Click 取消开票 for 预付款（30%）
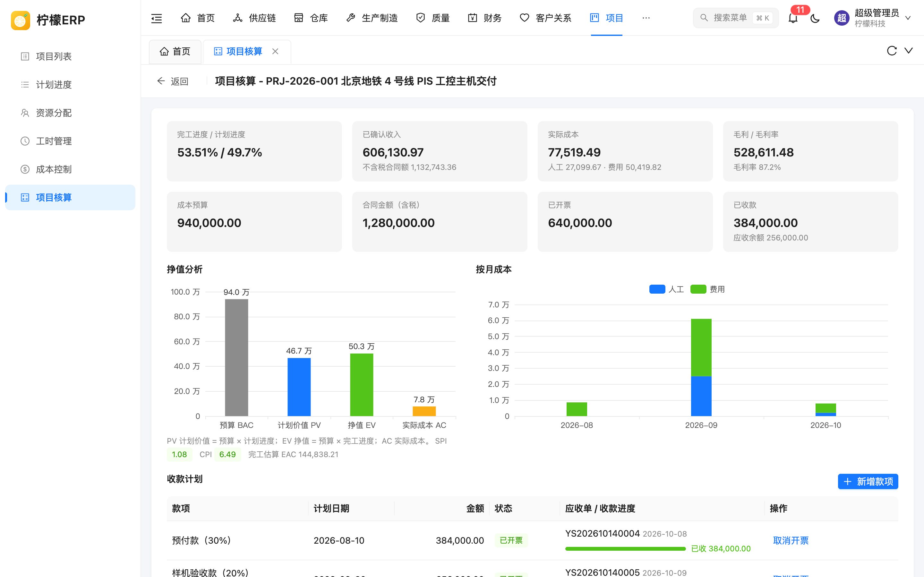This screenshot has width=924, height=577. (791, 540)
